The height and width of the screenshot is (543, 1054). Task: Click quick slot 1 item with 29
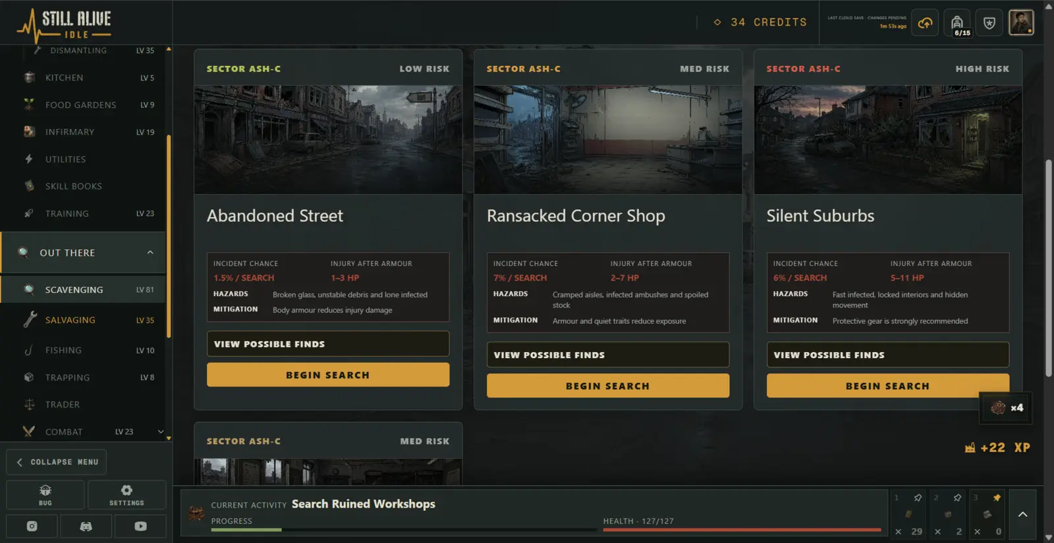click(x=909, y=514)
